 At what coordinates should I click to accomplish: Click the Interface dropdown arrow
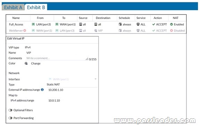(x=95, y=79)
